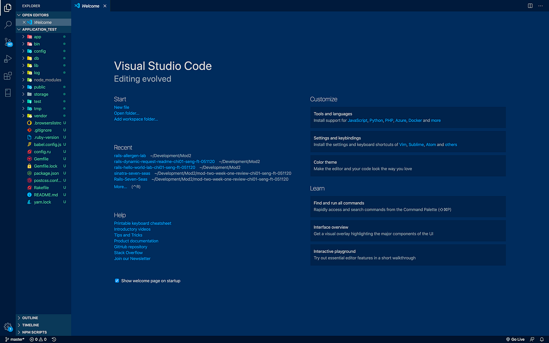This screenshot has height=343, width=549.
Task: Open Find and run all commands card
Action: 408,206
